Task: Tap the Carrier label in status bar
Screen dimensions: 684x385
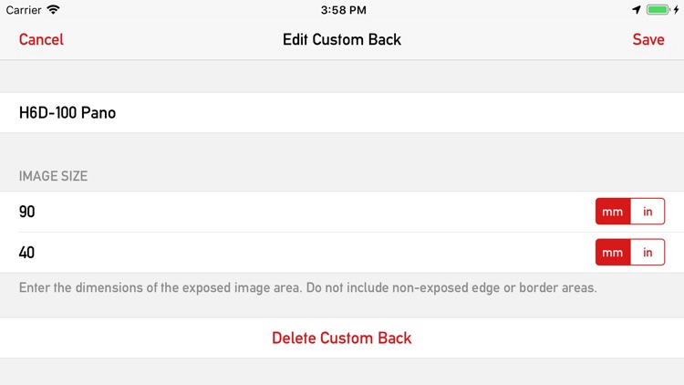Action: tap(24, 10)
